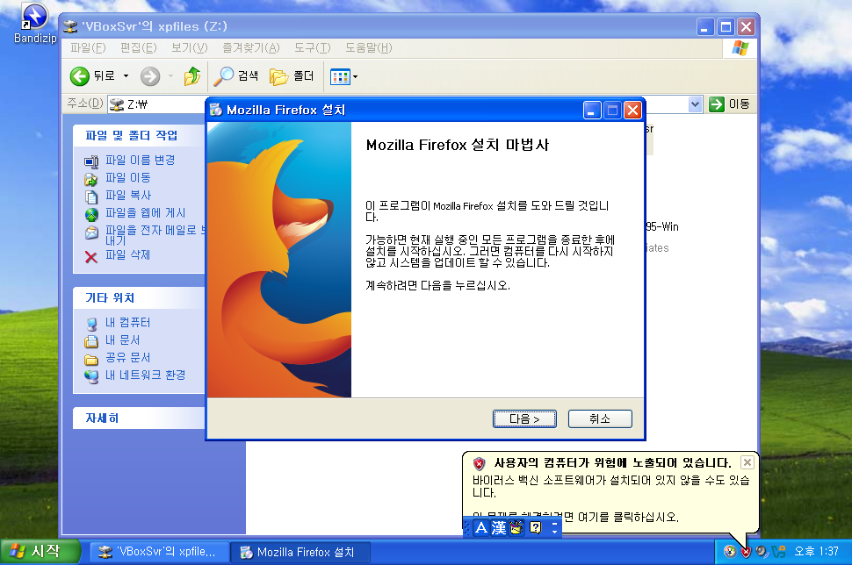
Task: Click the Windows logo in Explorer toolbar
Action: (740, 47)
